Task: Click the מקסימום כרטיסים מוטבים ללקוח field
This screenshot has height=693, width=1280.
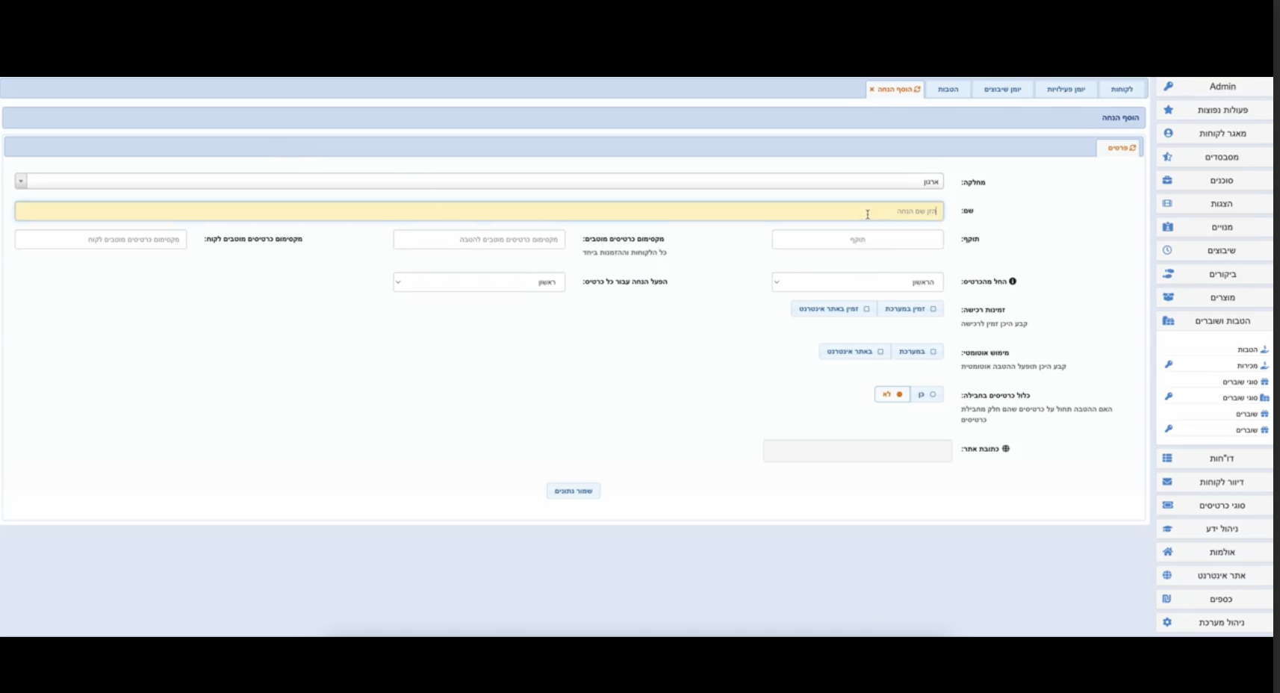Action: pos(101,240)
